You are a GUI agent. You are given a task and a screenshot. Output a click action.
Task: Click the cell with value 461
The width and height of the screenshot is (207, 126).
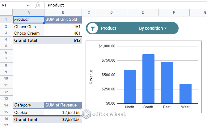(63, 33)
